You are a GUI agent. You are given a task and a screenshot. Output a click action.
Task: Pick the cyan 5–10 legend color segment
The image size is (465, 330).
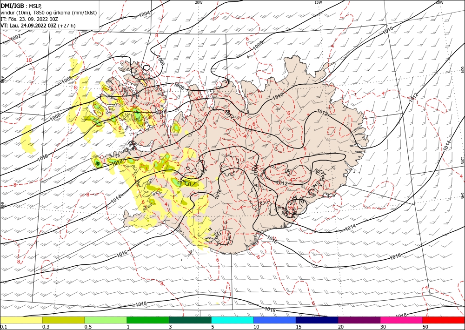coord(232,320)
